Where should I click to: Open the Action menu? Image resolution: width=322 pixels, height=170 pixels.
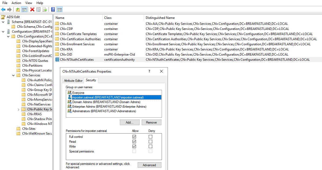16,3
